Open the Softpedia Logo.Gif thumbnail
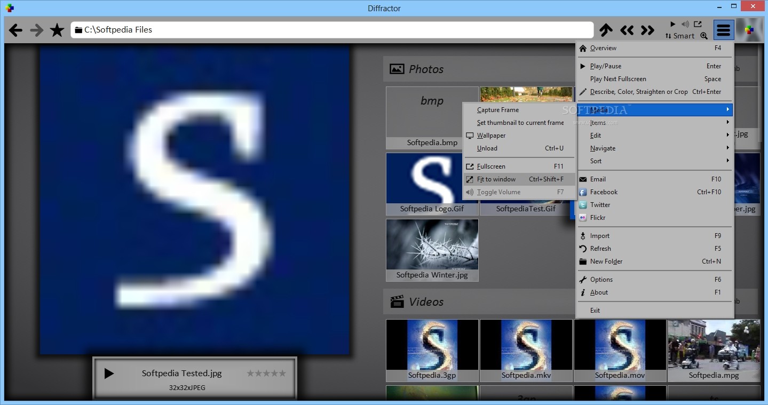Viewport: 768px width, 405px height. 432,184
